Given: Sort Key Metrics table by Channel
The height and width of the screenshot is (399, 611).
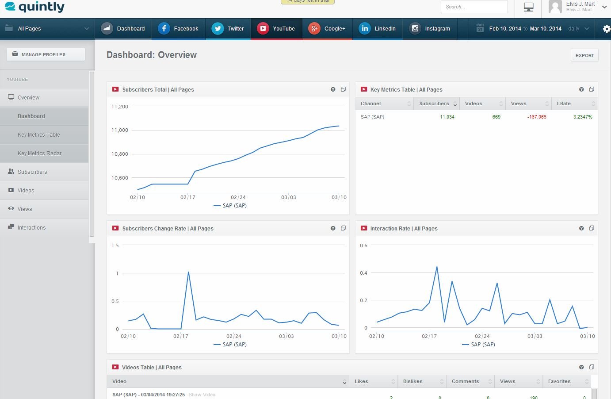Looking at the screenshot, I should point(385,104).
